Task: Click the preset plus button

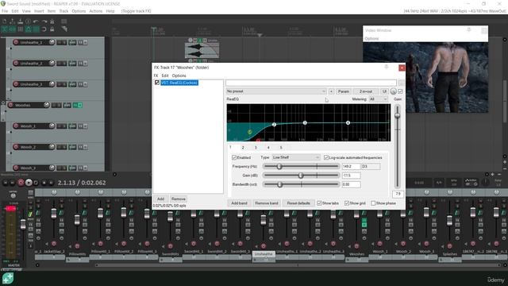Action: pos(331,91)
